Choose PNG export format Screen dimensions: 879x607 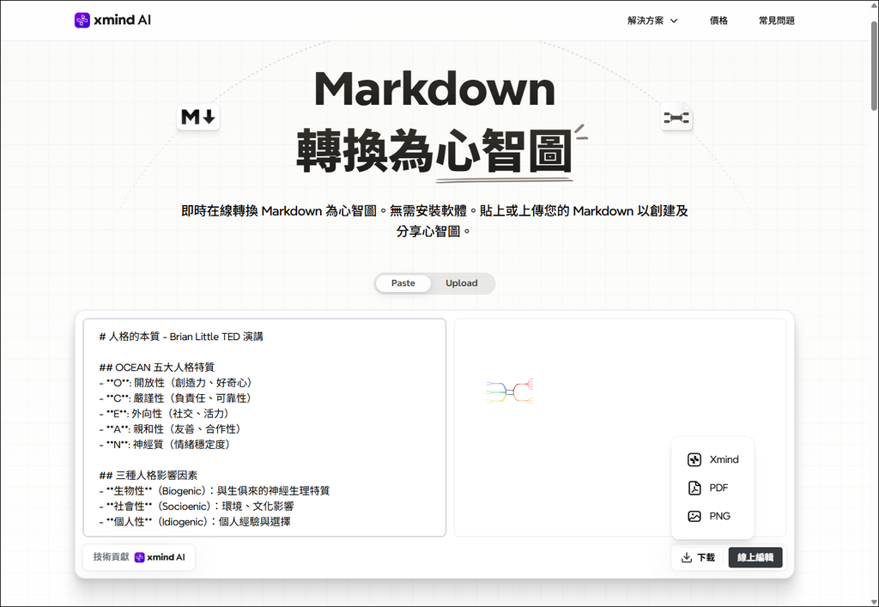coord(712,516)
